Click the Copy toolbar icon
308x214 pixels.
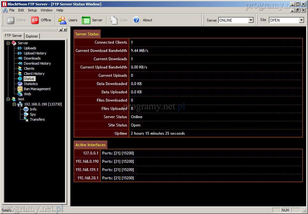[x=114, y=20]
